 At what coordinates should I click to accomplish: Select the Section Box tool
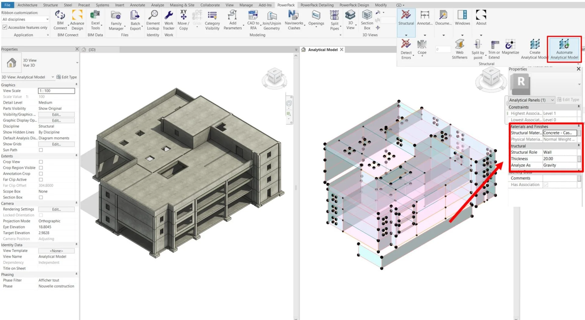coord(367,20)
